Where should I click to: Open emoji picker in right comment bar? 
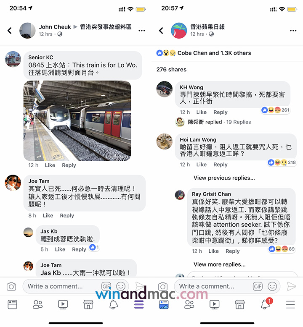pyautogui.click(x=272, y=286)
